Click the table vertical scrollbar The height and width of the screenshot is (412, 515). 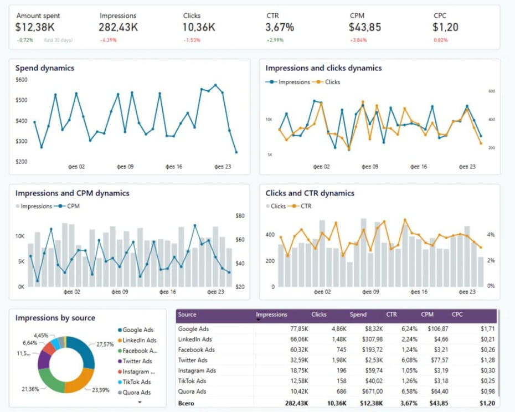tap(498, 353)
